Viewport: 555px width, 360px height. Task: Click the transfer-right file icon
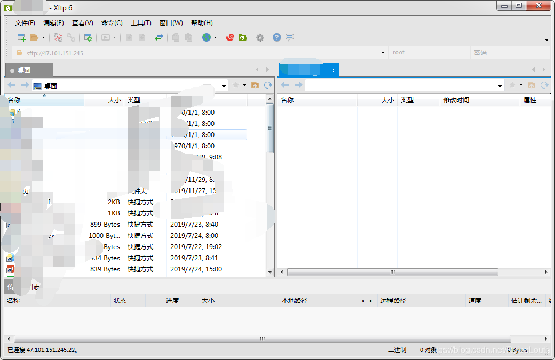tap(142, 37)
